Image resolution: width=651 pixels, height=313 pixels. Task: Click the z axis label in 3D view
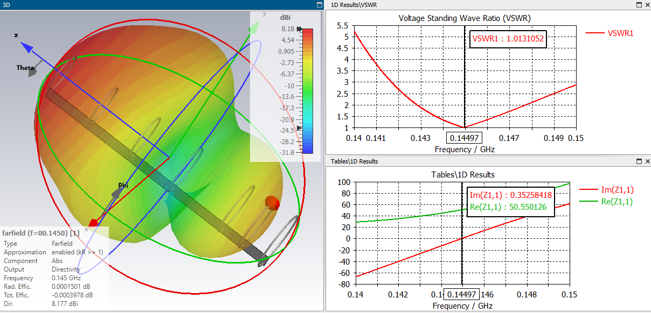(x=16, y=35)
